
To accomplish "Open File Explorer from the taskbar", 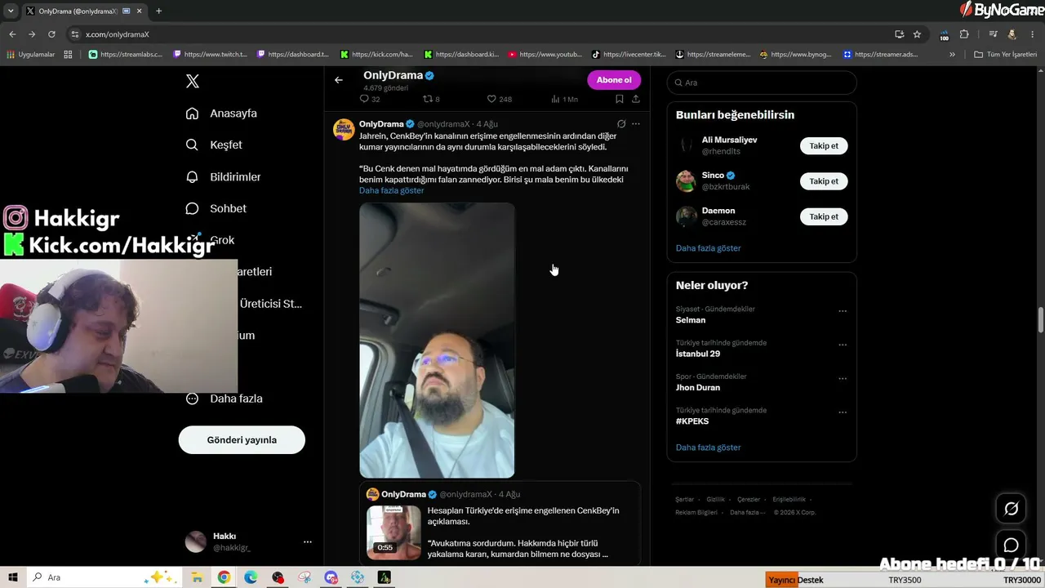I will 197,577.
